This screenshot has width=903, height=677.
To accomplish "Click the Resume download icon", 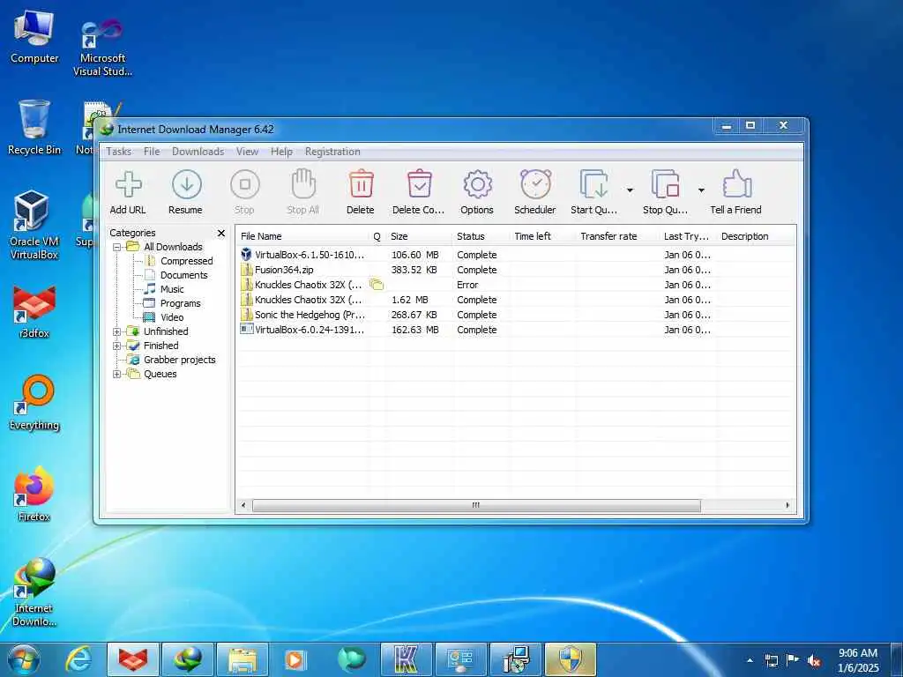I will tap(187, 185).
